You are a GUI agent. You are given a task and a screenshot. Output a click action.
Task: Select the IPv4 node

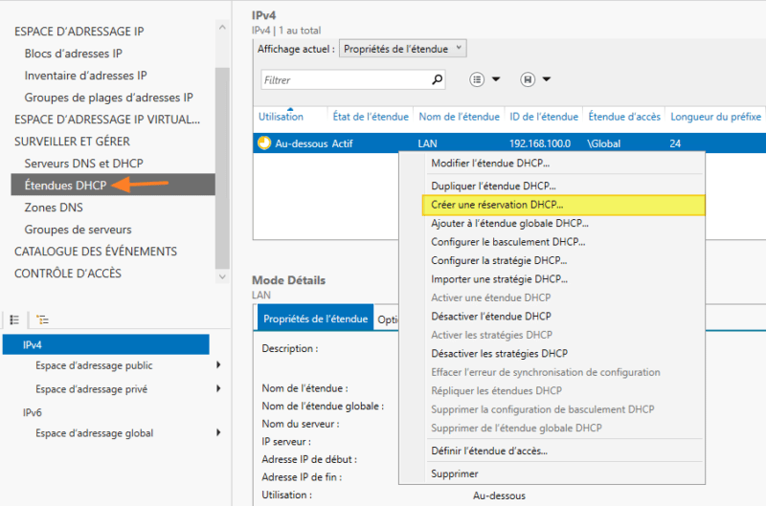pyautogui.click(x=106, y=344)
